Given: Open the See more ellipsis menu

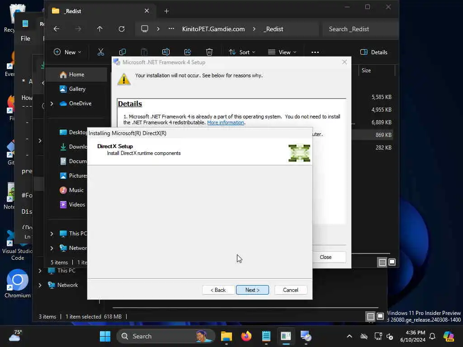Looking at the screenshot, I should click(315, 52).
